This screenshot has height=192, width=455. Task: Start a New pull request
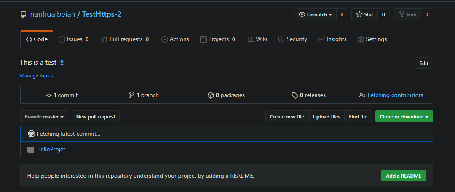tap(96, 117)
